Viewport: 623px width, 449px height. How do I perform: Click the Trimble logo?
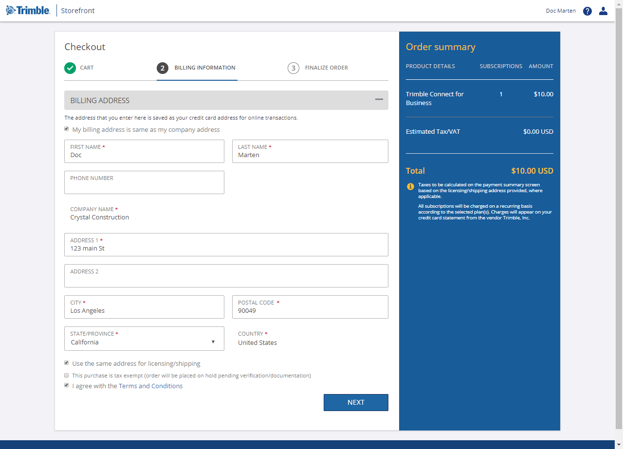click(x=28, y=10)
